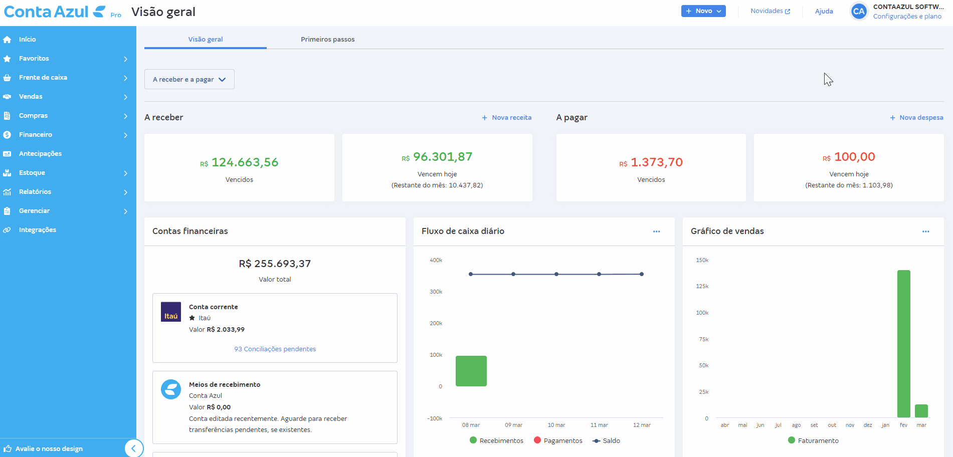Viewport: 953px width, 457px height.
Task: Expand the Financeiro submenu chevron
Action: [125, 135]
